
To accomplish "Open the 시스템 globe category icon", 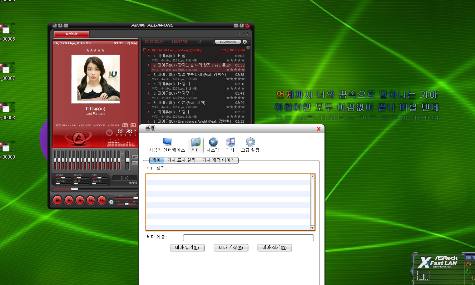I will (213, 145).
